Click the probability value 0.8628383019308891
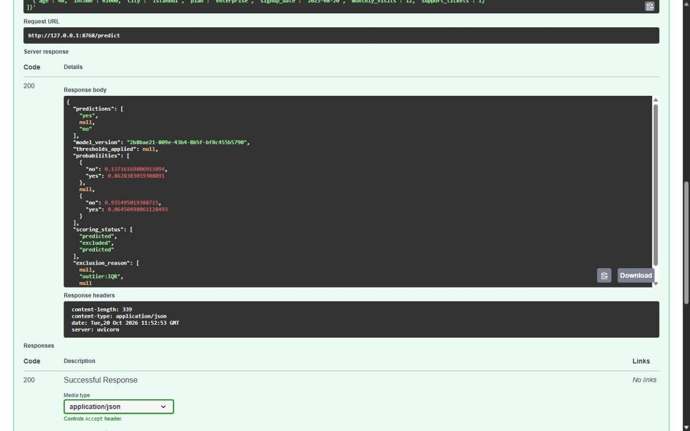690x431 pixels. point(136,176)
